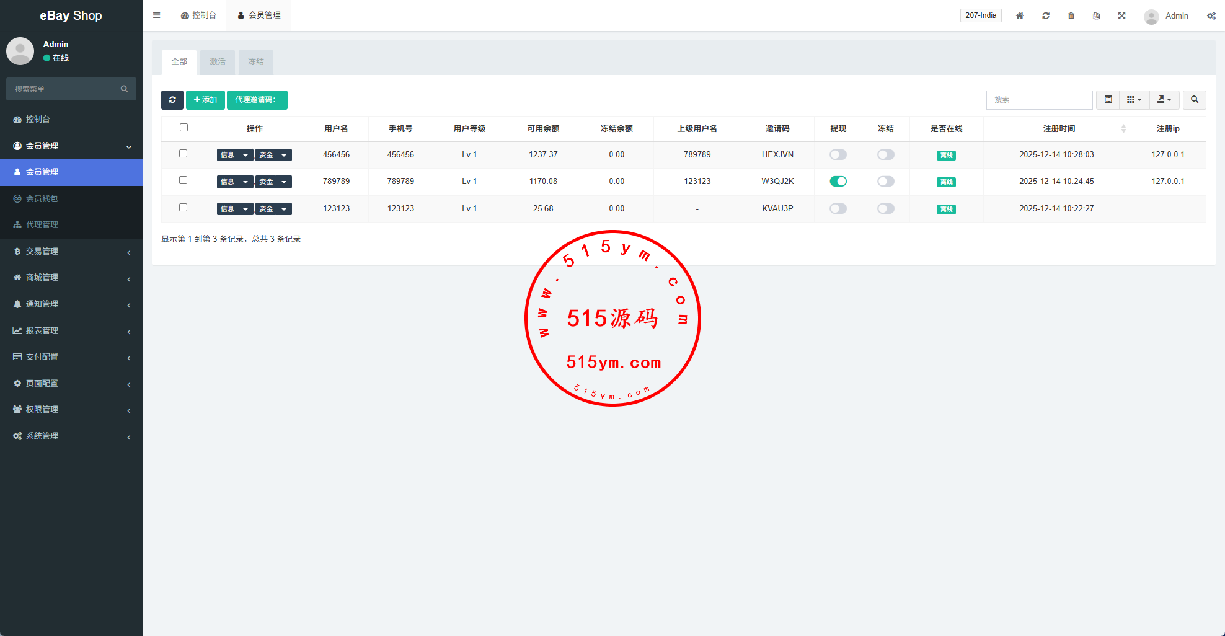
Task: Toggle freeze switch for user 789789
Action: (885, 182)
